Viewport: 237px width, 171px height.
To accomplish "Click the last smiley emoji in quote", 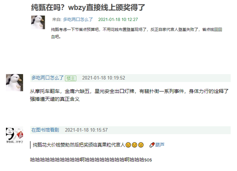I will 141,145.
